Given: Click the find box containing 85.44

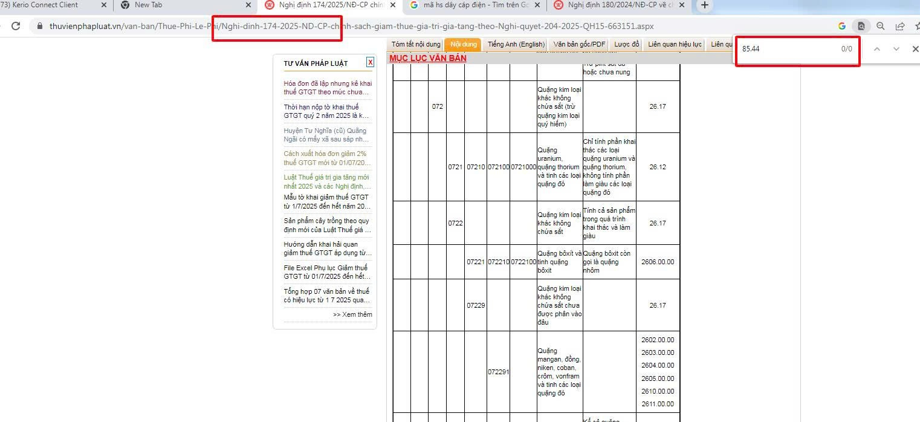Looking at the screenshot, I should [x=786, y=49].
